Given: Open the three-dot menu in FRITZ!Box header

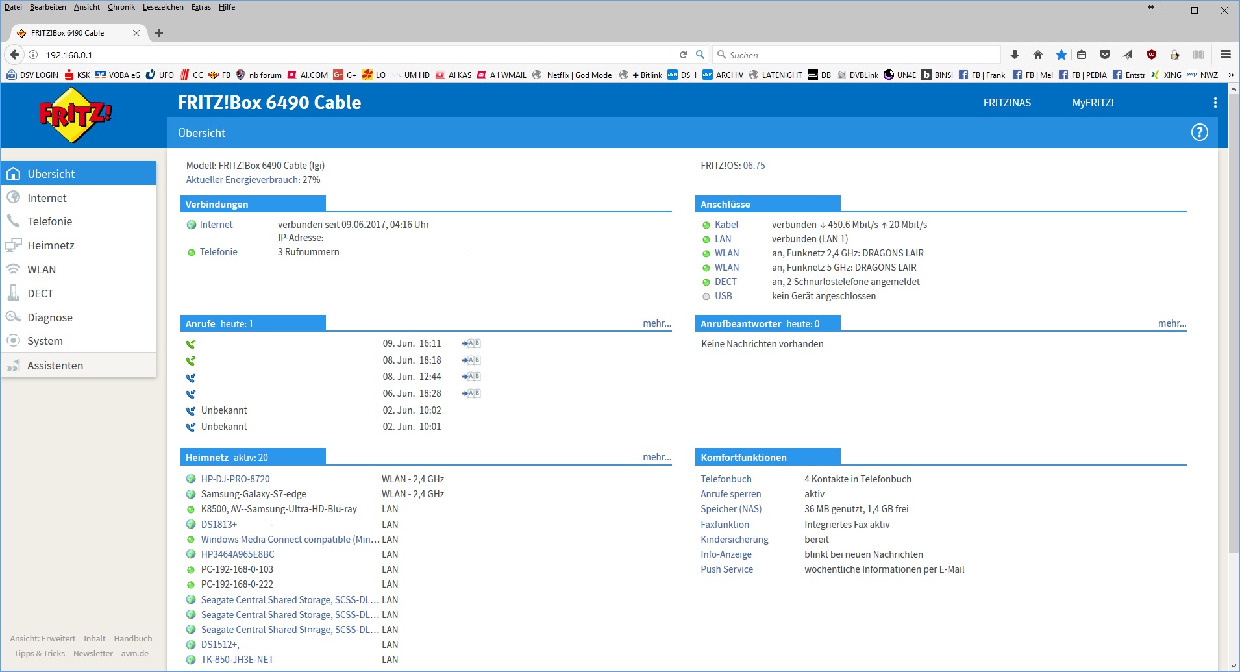Looking at the screenshot, I should (x=1215, y=103).
